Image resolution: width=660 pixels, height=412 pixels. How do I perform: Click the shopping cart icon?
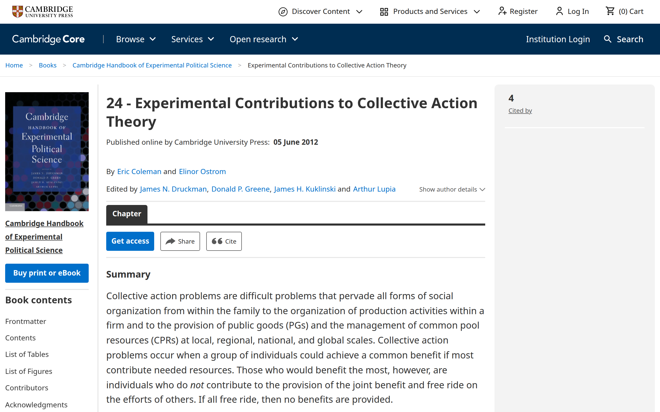tap(610, 11)
